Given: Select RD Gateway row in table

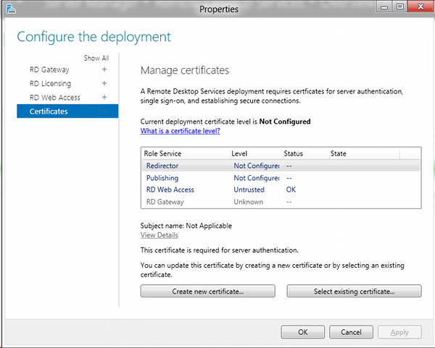Looking at the screenshot, I should tap(281, 202).
